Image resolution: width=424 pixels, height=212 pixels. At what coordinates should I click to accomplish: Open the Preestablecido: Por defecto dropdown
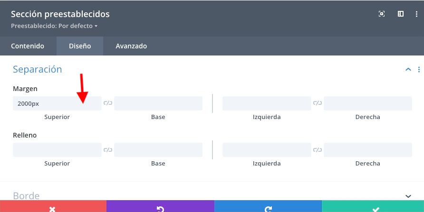point(54,26)
